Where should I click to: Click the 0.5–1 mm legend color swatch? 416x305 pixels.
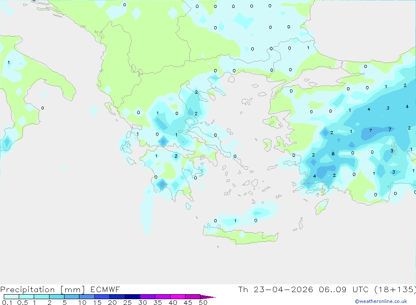pyautogui.click(x=27, y=297)
